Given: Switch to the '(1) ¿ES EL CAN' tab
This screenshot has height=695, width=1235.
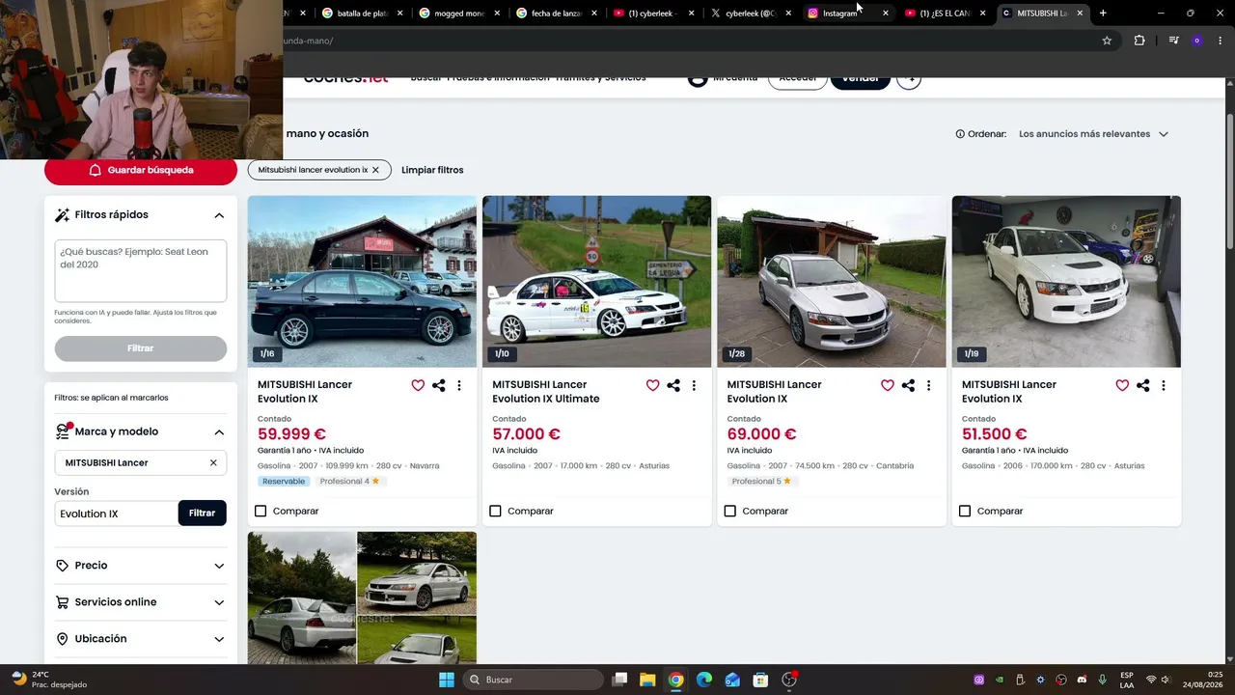Looking at the screenshot, I should tap(945, 14).
